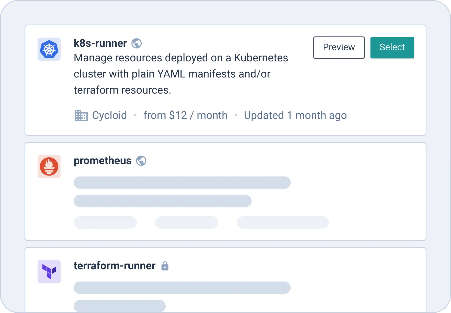The image size is (451, 313).
Task: Click the Cycloid organization name
Action: 109,115
